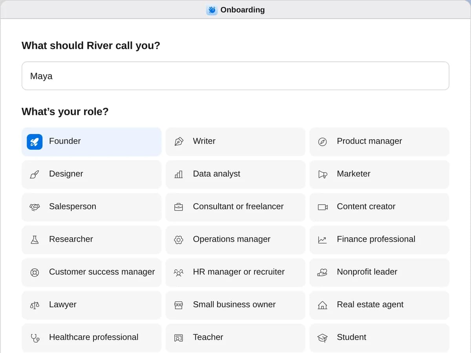
Task: Click the bar chart icon for Data analyst
Action: click(179, 174)
